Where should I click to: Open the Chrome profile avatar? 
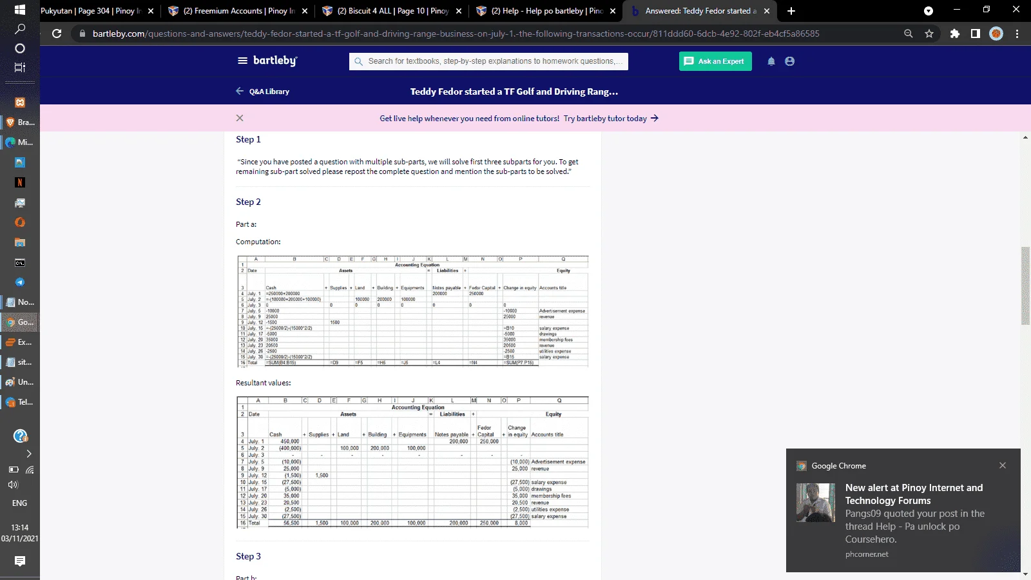click(996, 34)
